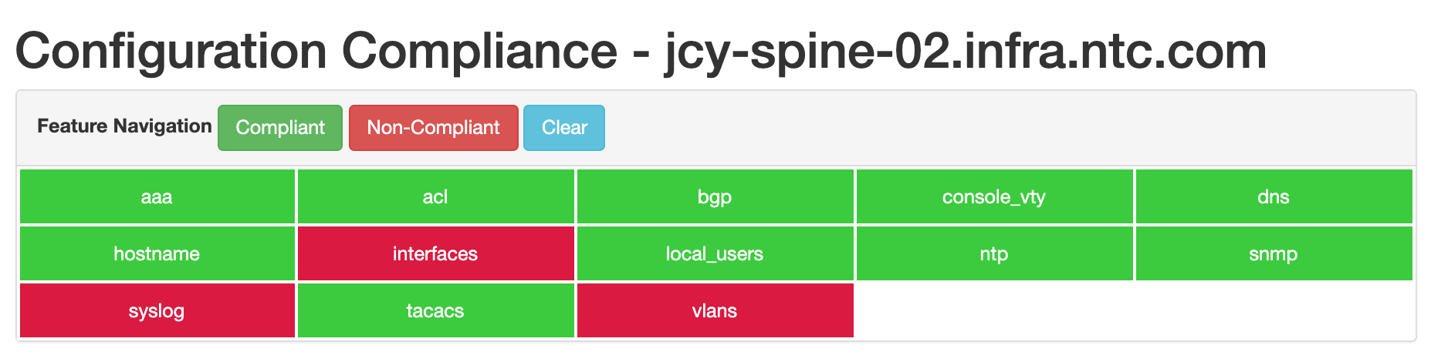Viewport: 1431px width, 362px height.
Task: Open the non-compliant vlans tile
Action: (x=715, y=310)
